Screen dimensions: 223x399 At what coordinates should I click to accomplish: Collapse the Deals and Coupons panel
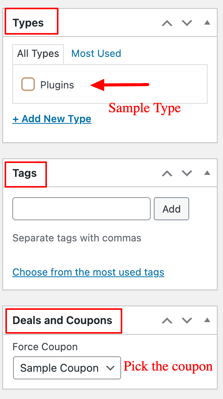coord(207,320)
